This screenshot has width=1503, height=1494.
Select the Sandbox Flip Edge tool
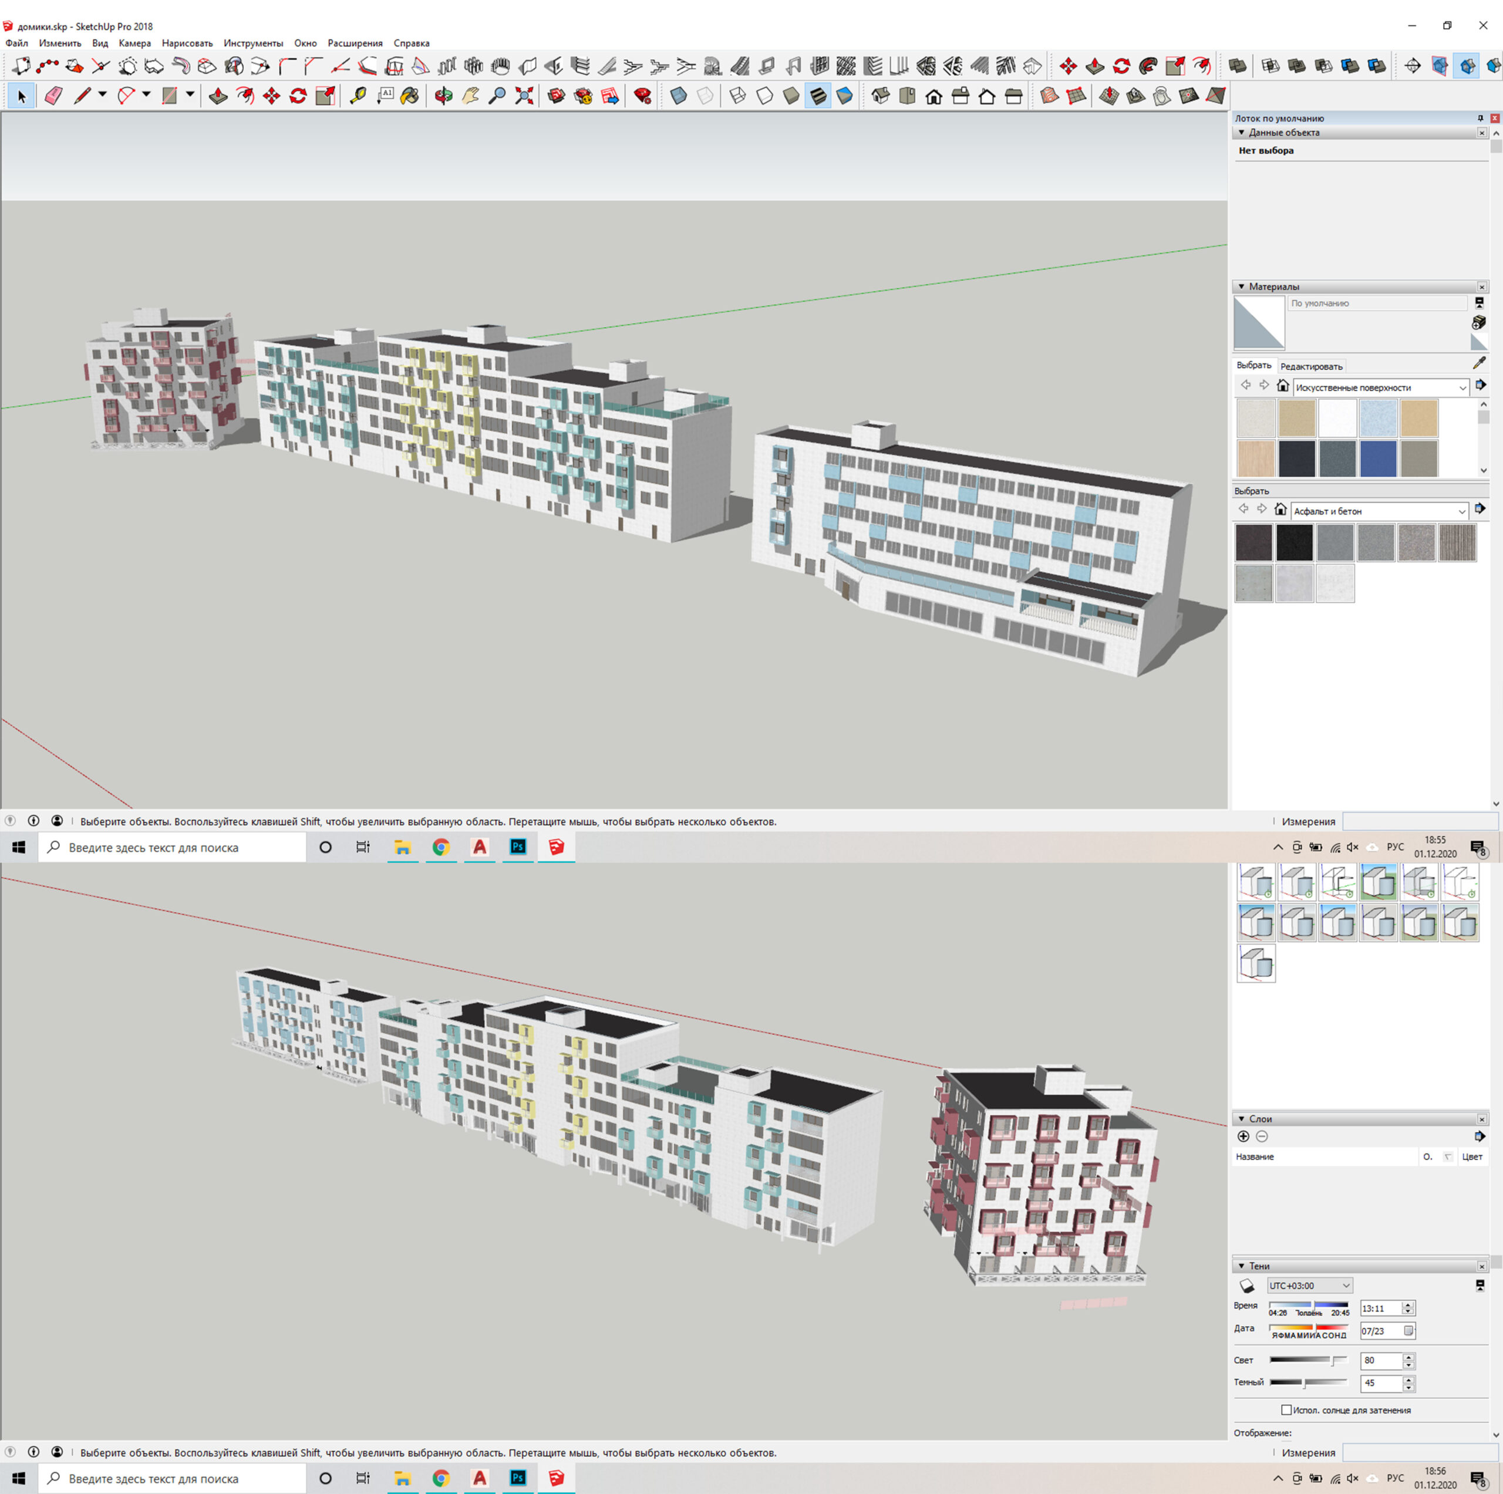(x=1215, y=96)
